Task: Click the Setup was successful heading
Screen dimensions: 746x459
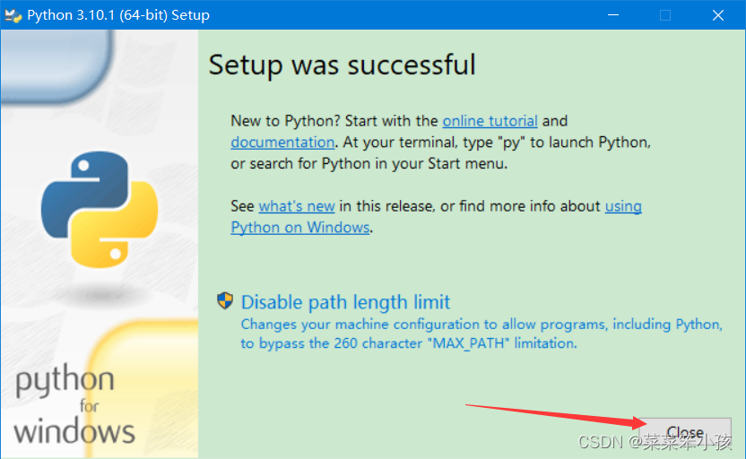Action: point(343,65)
